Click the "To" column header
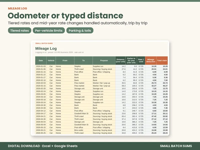 (x=83, y=60)
